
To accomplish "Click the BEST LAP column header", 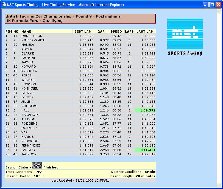I will click(x=83, y=31).
